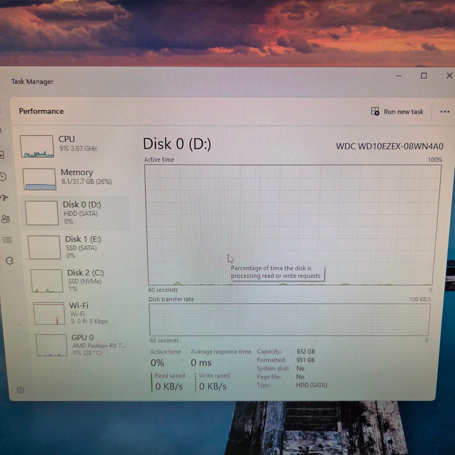Click the 100 KB/s transfer rate scale label
This screenshot has width=455, height=455.
pos(420,299)
